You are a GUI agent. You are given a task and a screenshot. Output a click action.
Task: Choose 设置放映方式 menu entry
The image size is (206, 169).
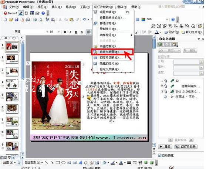pyautogui.click(x=113, y=18)
